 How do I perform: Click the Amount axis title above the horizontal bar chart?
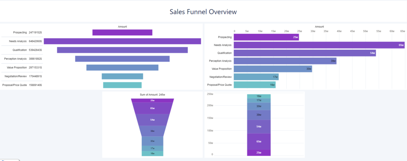pyautogui.click(x=319, y=27)
